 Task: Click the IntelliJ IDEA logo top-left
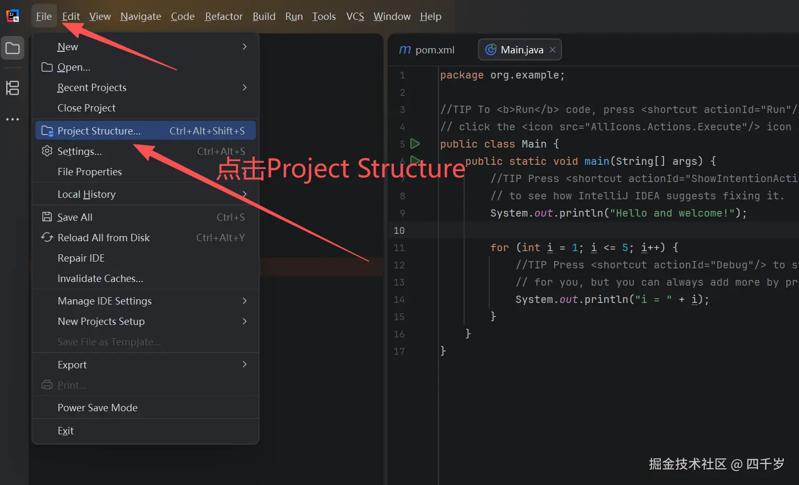pos(13,15)
